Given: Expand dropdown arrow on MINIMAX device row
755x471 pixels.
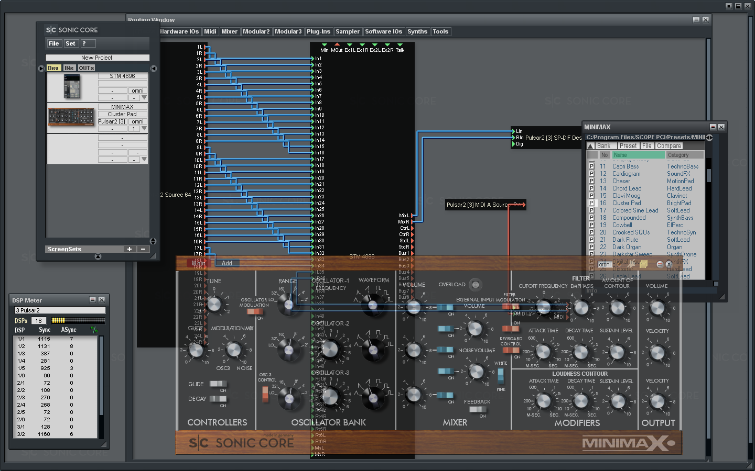Looking at the screenshot, I should click(144, 128).
